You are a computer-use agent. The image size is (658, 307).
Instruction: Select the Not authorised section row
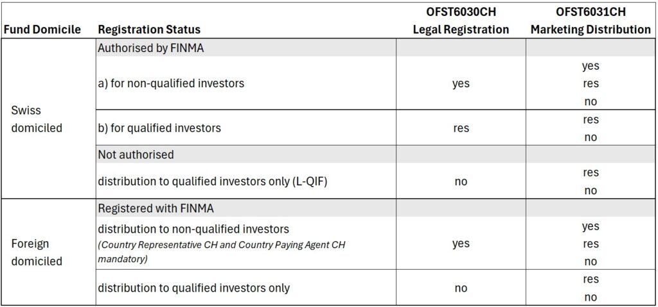point(136,154)
